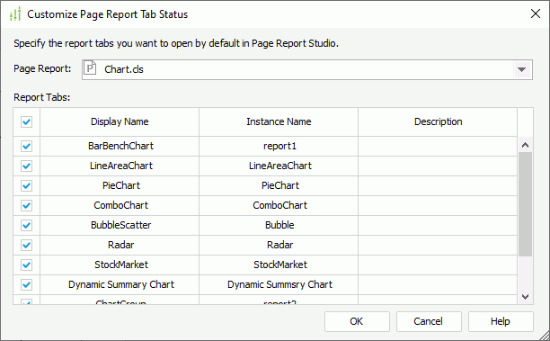Select the report1 instance name cell
The height and width of the screenshot is (341, 550).
click(x=279, y=146)
